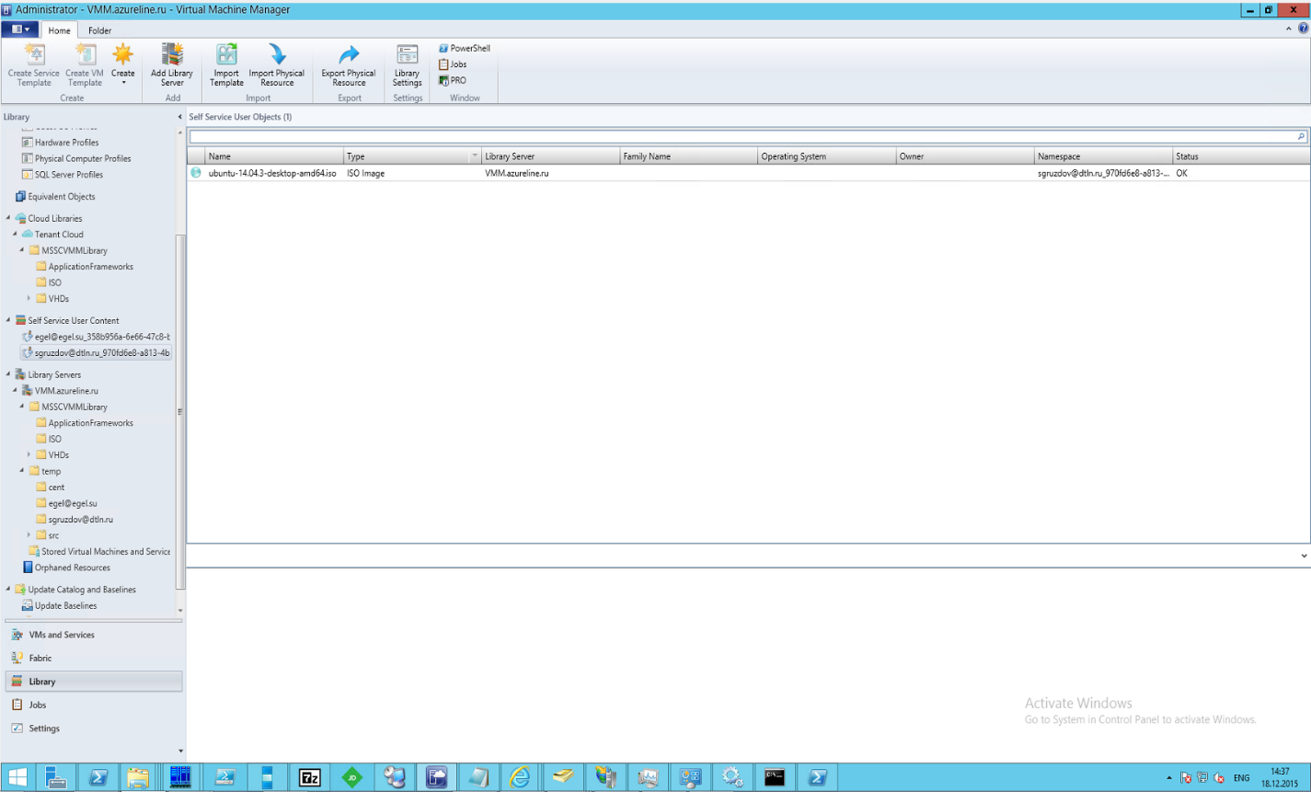Open the PowerShell window button
This screenshot has width=1311, height=792.
point(465,48)
